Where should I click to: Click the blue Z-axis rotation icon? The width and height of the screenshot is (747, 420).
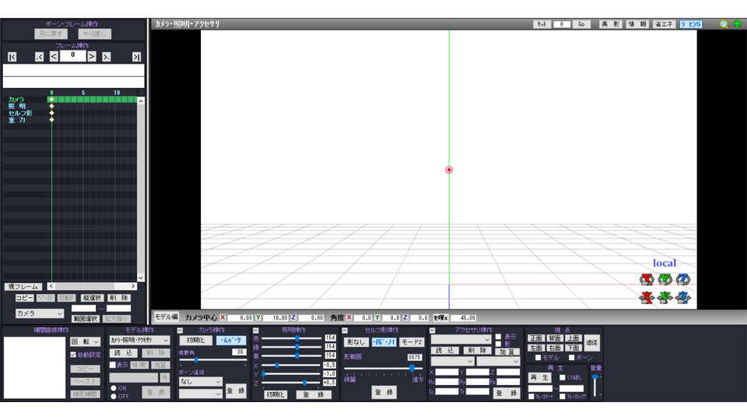683,279
